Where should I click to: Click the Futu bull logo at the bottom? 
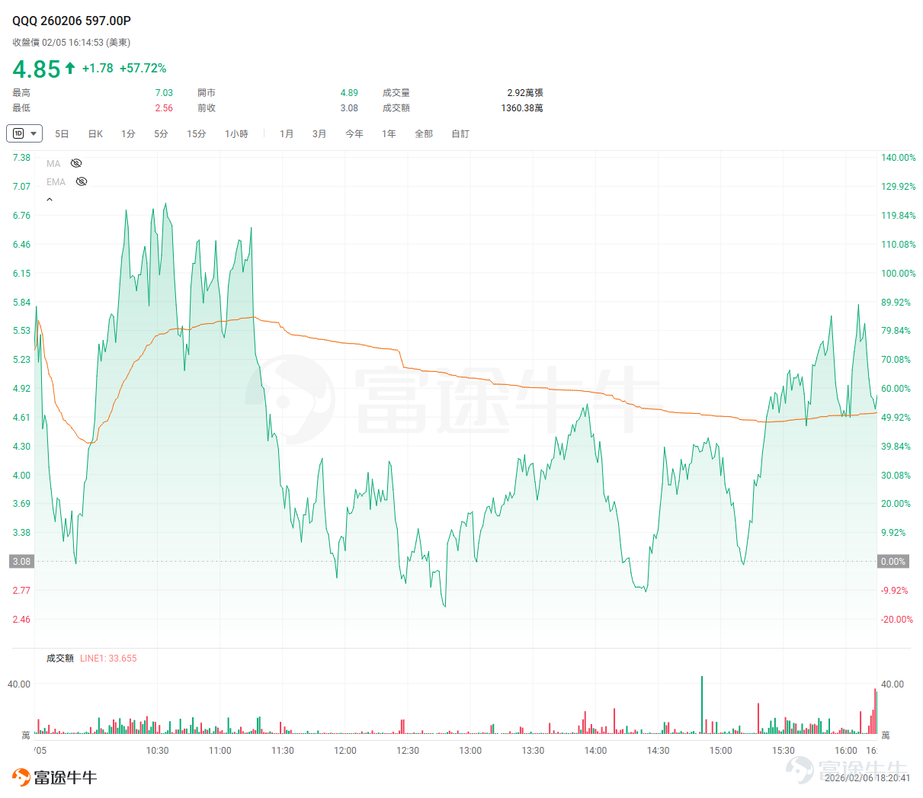(55, 777)
